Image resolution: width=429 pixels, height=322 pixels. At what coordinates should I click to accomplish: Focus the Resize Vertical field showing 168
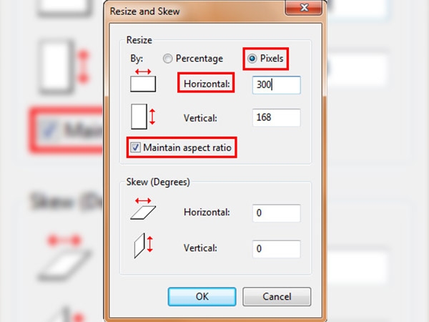pyautogui.click(x=276, y=118)
